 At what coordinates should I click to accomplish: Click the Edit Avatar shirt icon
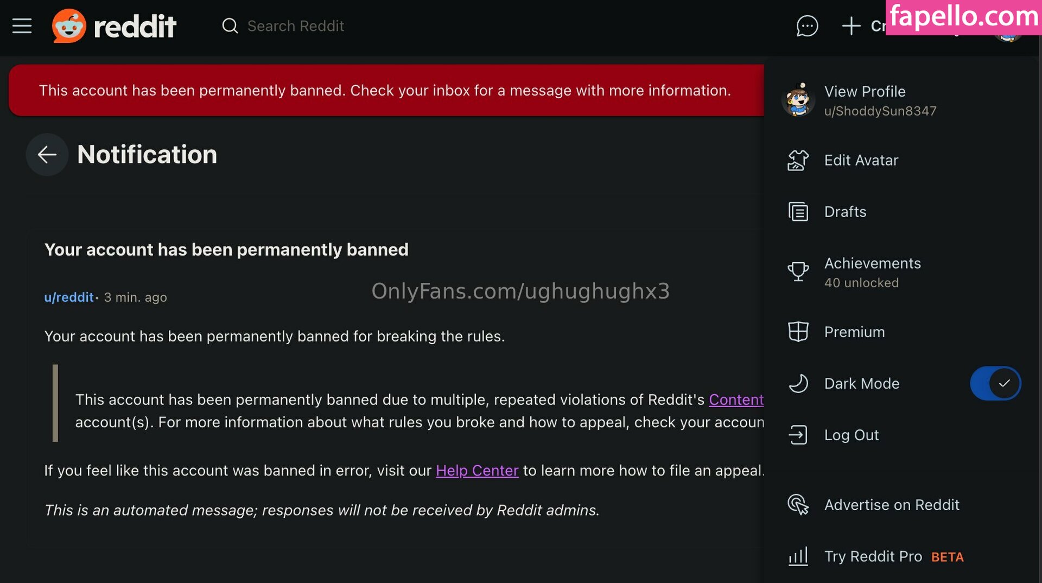[798, 161]
